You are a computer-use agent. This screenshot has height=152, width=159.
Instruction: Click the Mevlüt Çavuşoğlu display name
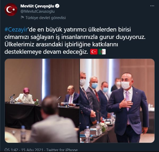click(x=37, y=6)
